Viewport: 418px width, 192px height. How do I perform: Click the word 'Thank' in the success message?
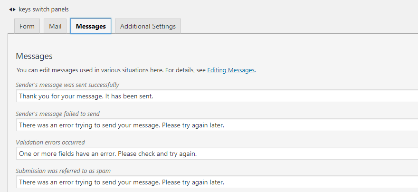click(28, 96)
